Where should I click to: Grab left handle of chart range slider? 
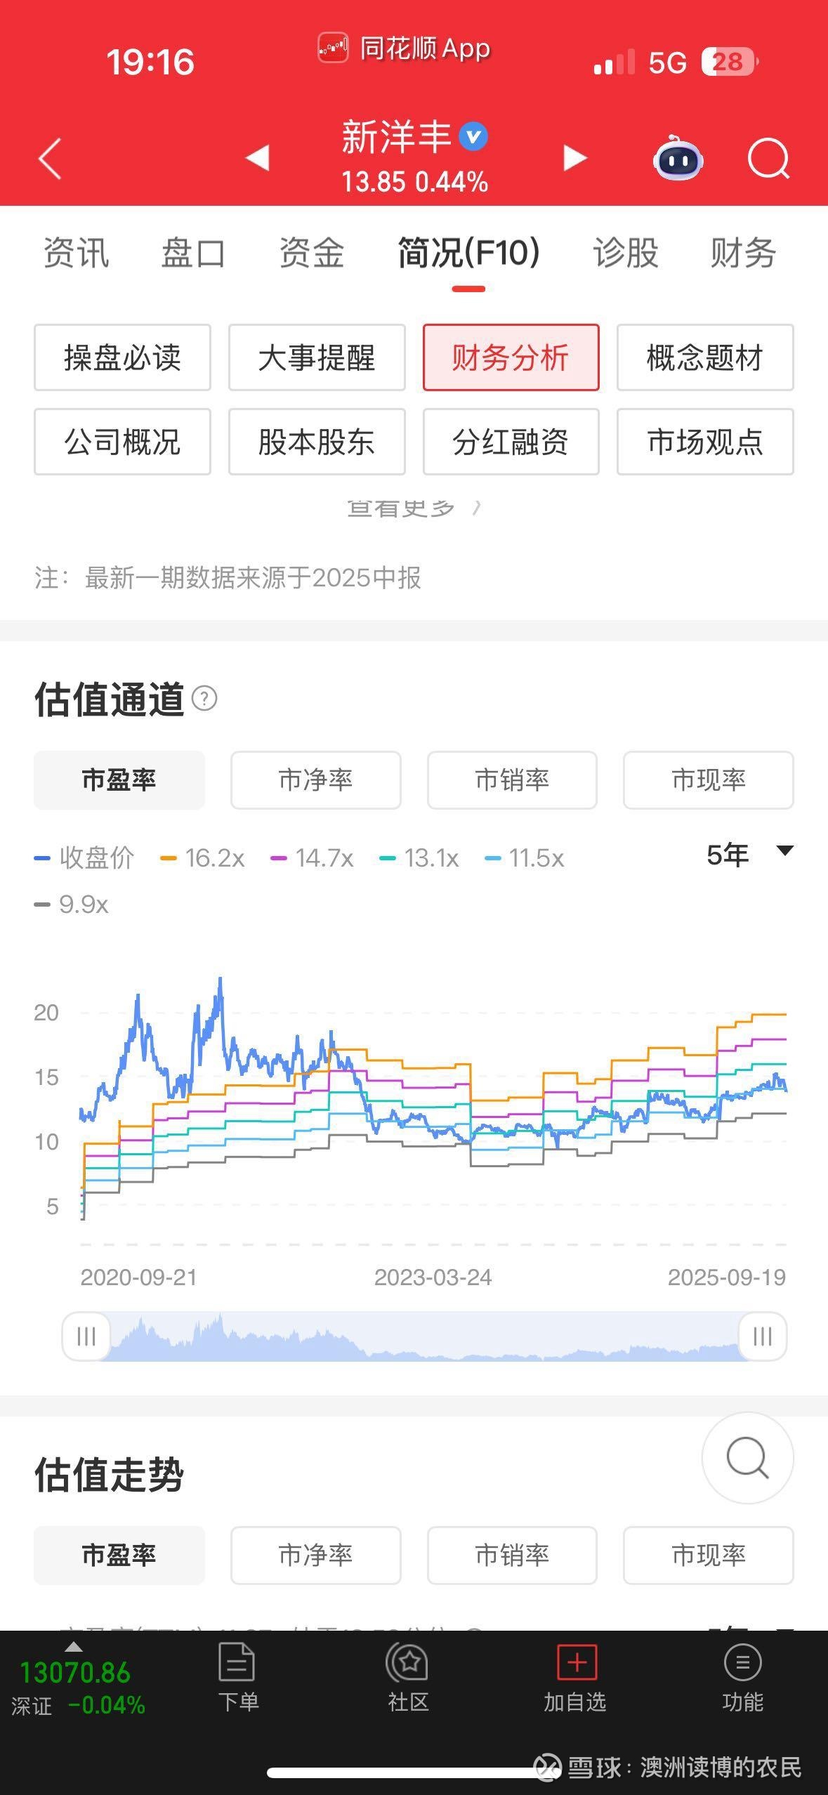click(86, 1336)
